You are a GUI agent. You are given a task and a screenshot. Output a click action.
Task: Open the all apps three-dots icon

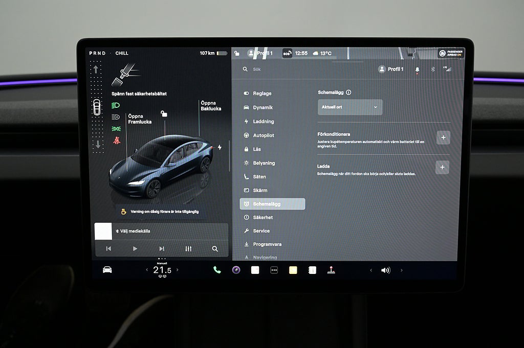pyautogui.click(x=274, y=270)
